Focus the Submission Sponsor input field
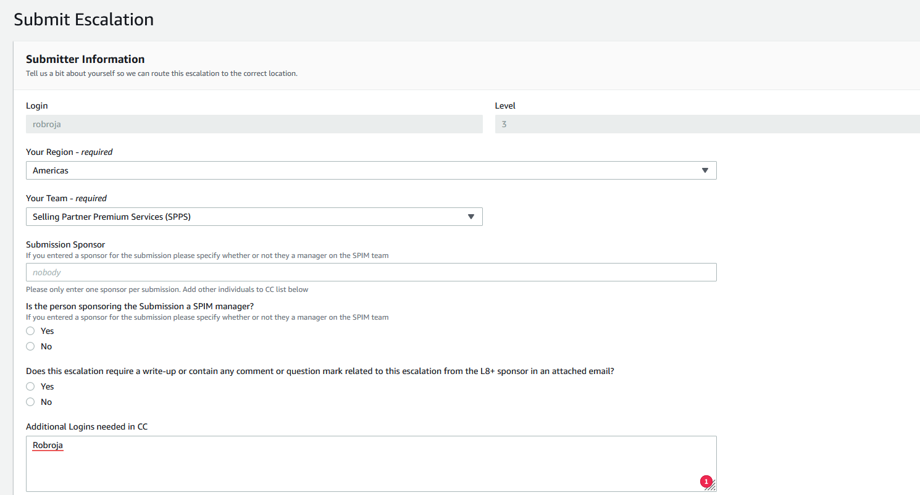This screenshot has width=920, height=495. [370, 272]
